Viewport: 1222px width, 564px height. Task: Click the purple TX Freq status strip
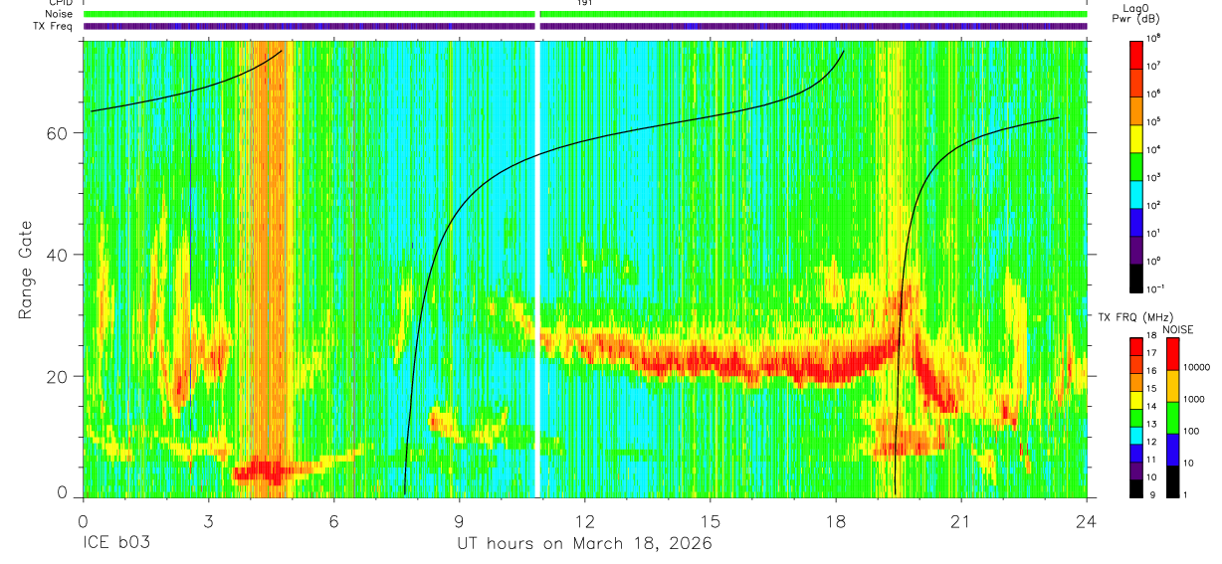tap(585, 26)
